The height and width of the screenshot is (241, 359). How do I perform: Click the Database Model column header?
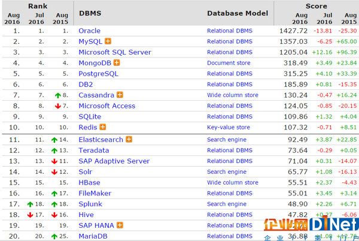pyautogui.click(x=238, y=13)
